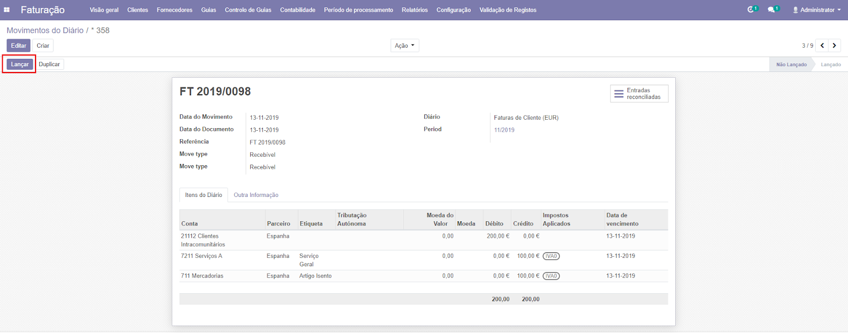Open Entradas reconciliadas stat button

[639, 94]
